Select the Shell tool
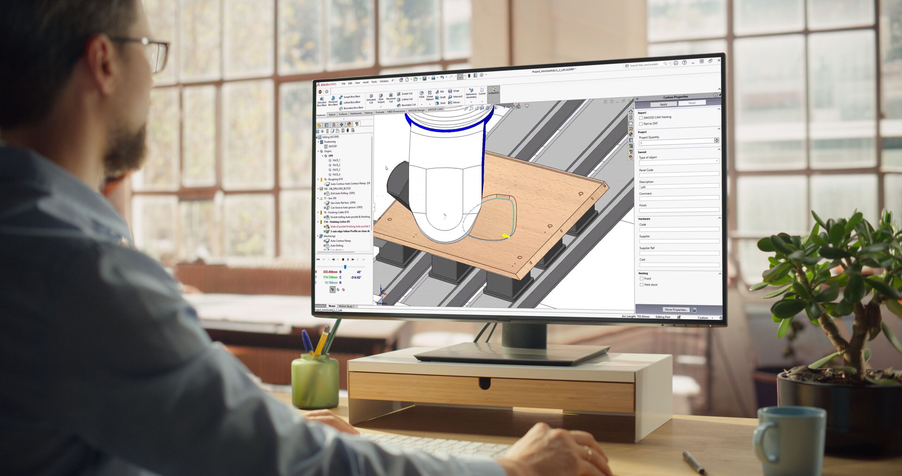 tap(437, 103)
